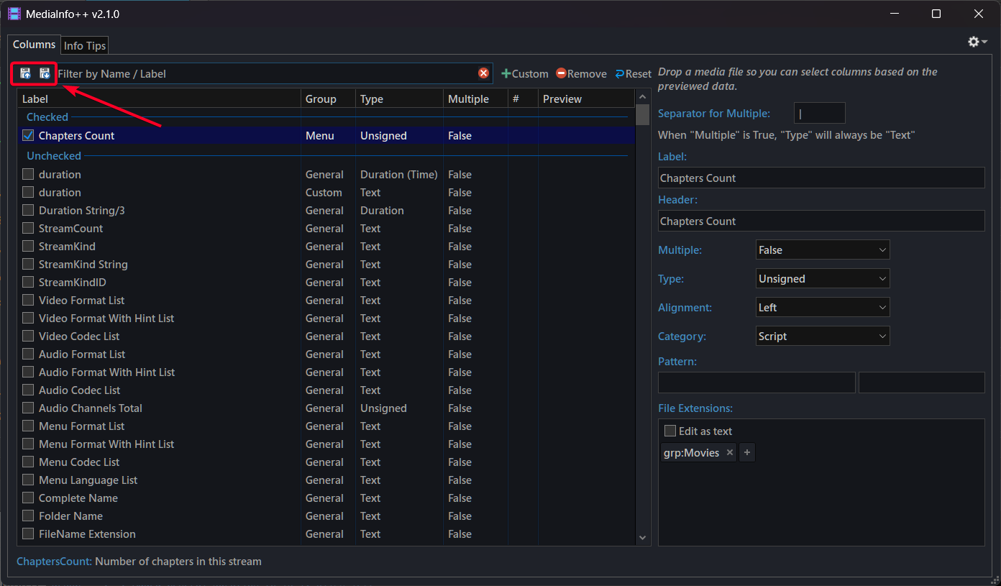1001x586 pixels.
Task: Check the Audio Channels Total checkbox
Action: (x=28, y=408)
